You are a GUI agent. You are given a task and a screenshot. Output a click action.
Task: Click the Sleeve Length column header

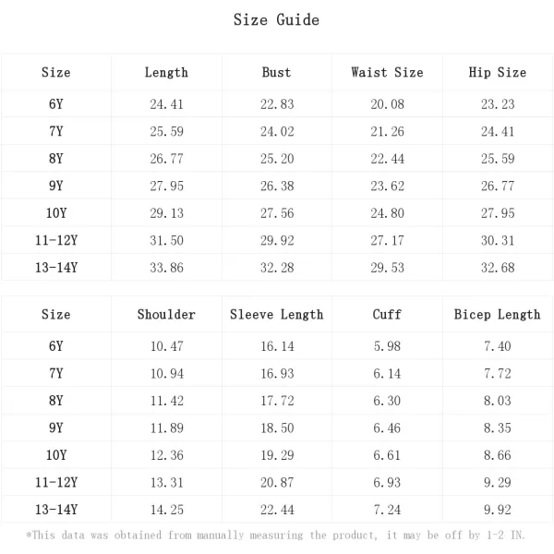coord(277,315)
